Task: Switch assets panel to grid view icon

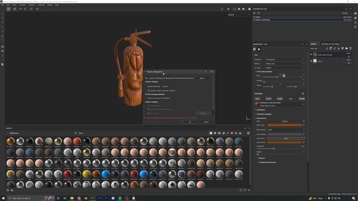Action: tap(248, 133)
